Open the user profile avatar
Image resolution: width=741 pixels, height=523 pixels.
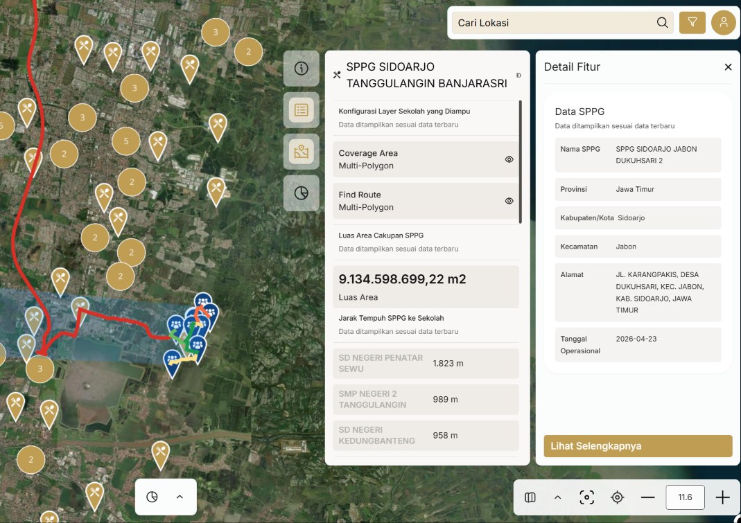pyautogui.click(x=723, y=23)
